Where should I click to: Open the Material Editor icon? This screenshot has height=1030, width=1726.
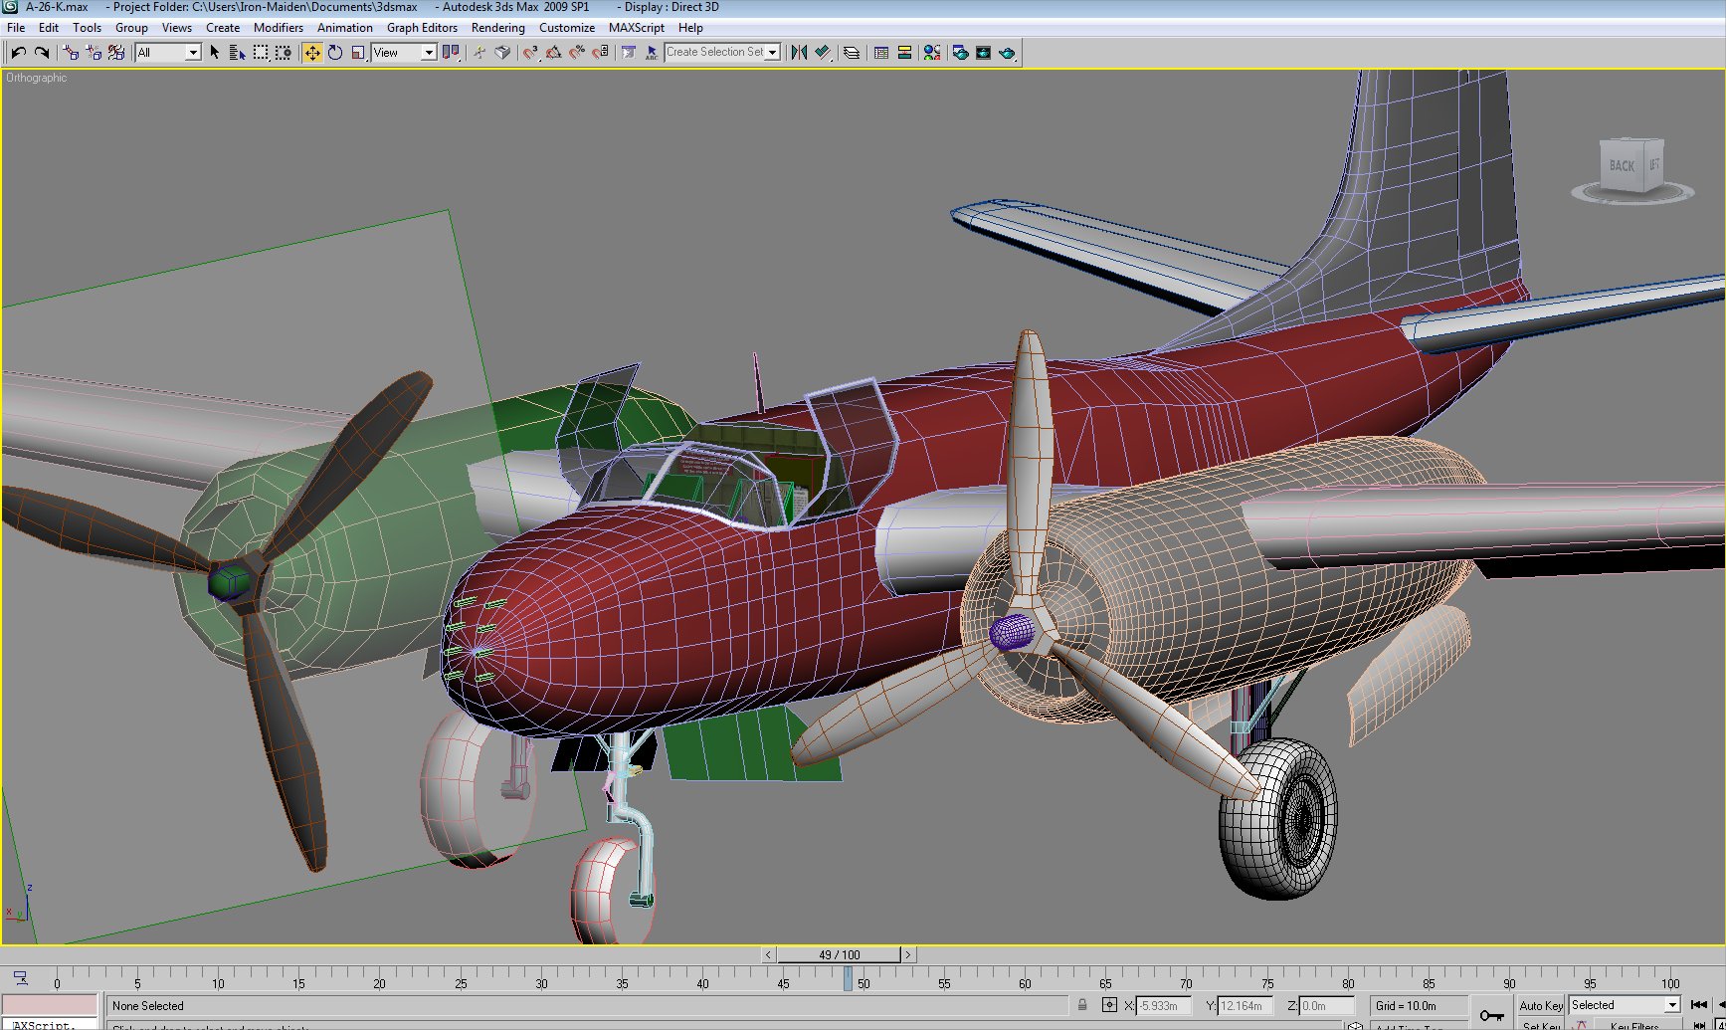932,53
